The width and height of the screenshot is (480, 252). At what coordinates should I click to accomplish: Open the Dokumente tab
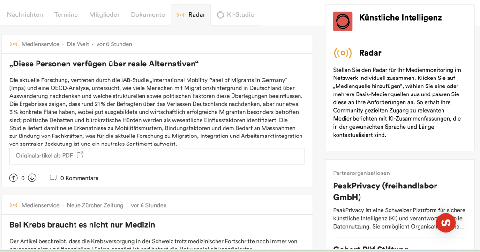tap(148, 14)
